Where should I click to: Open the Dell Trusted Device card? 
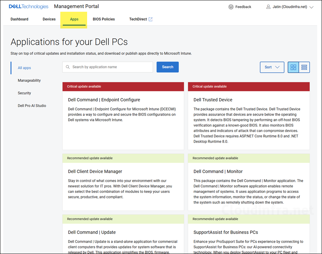[x=213, y=100]
